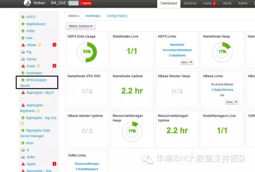Click the Big SQL orange restart icon
This screenshot has height=172, width=255.
[x=22, y=123]
